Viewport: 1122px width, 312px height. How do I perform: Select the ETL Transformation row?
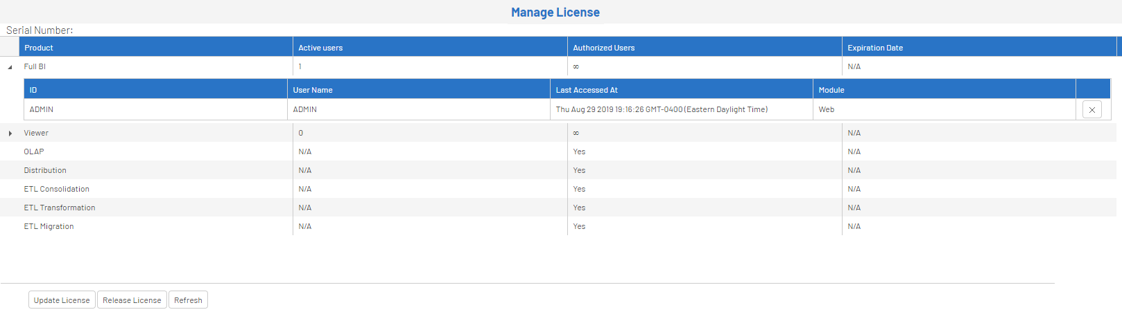point(60,208)
